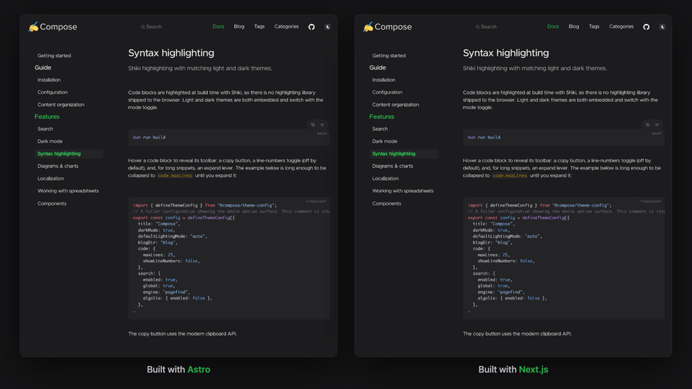Open Localization in the Next.js sidebar
Image resolution: width=692 pixels, height=389 pixels.
coord(386,178)
